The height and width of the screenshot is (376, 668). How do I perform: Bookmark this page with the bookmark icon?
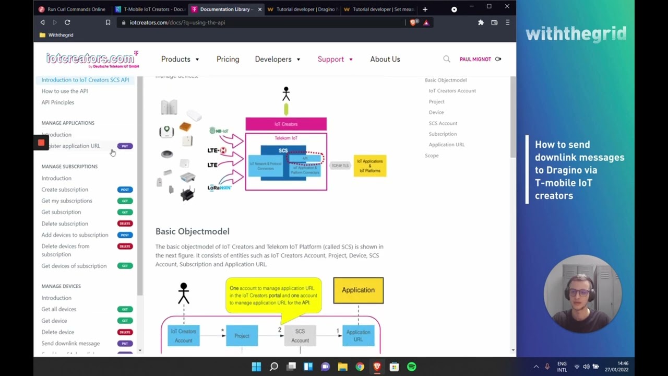[108, 22]
